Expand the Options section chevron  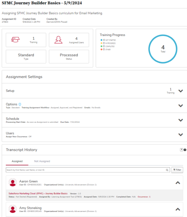pyautogui.click(x=181, y=106)
